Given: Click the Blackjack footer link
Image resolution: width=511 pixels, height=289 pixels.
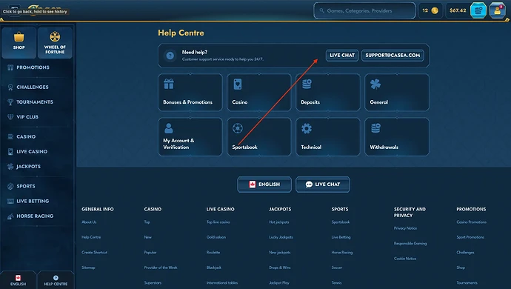Looking at the screenshot, I should click(x=214, y=268).
